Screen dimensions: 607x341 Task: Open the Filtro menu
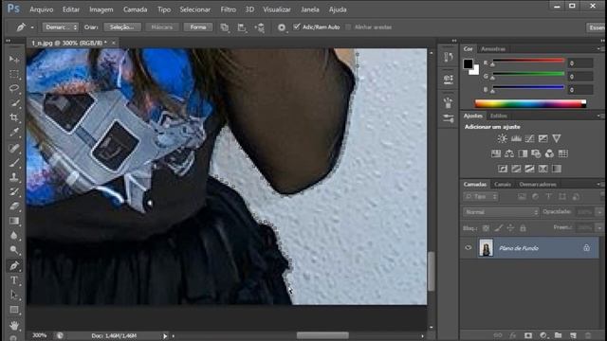[x=228, y=9]
